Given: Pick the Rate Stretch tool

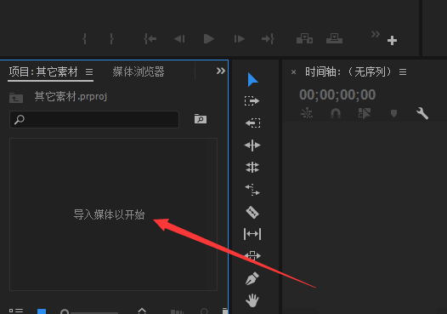Looking at the screenshot, I should click(252, 190).
